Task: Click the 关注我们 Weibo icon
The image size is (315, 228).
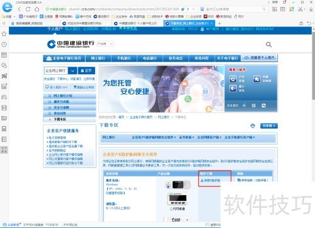Action: pyautogui.click(x=254, y=106)
